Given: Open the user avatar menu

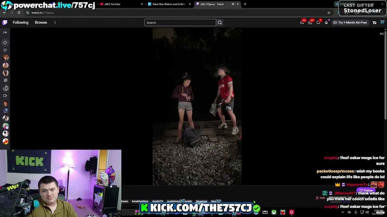Looking at the screenshot, I should (382, 23).
